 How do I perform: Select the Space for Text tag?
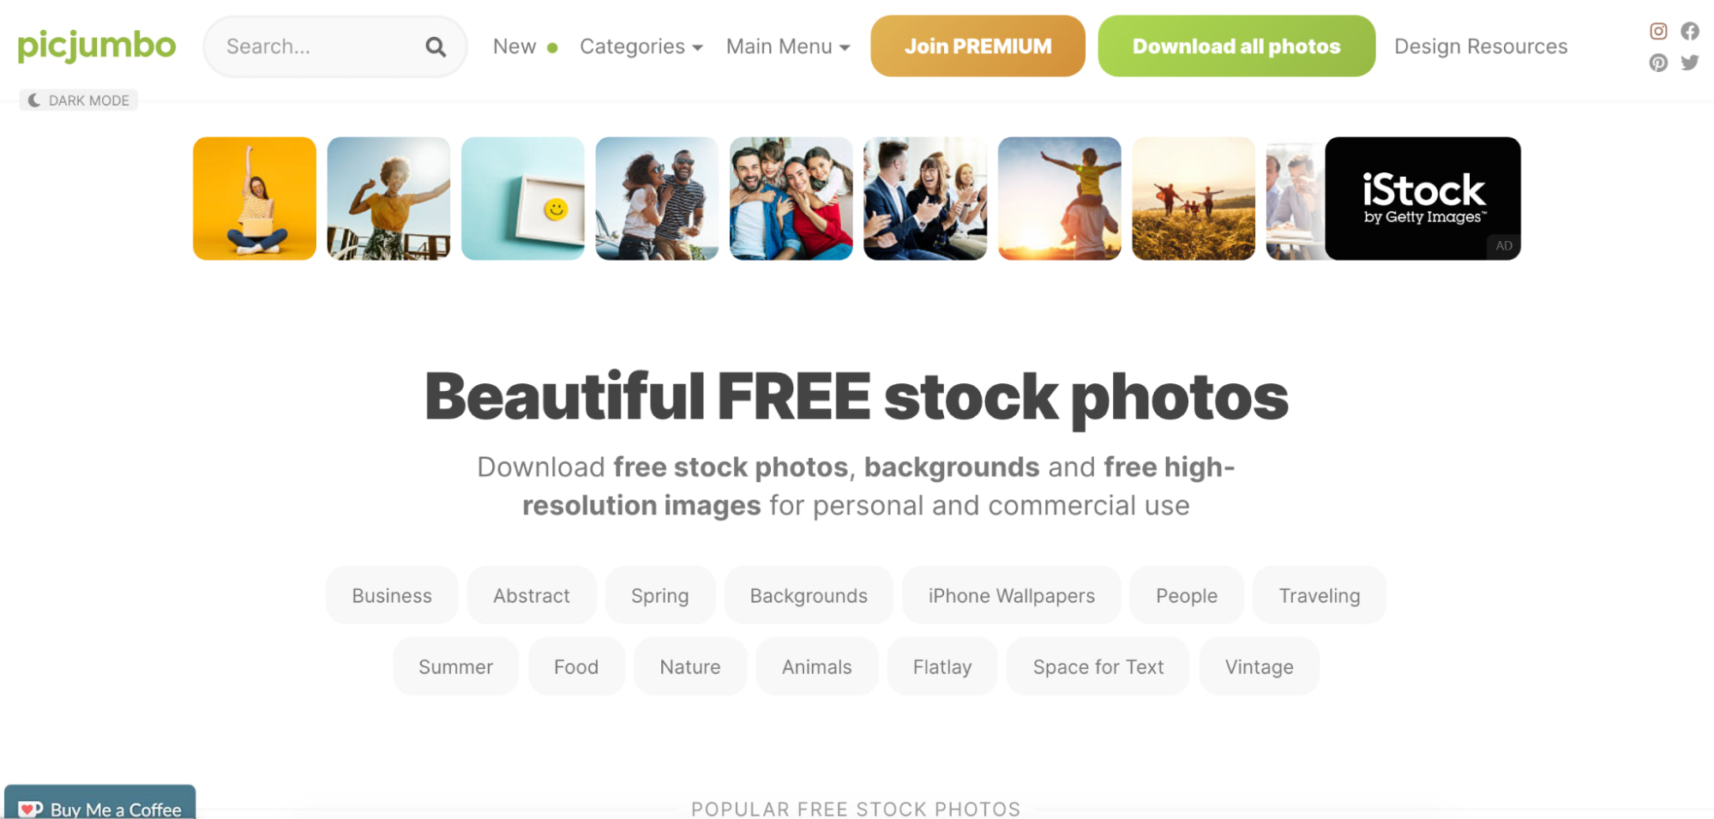(1098, 666)
